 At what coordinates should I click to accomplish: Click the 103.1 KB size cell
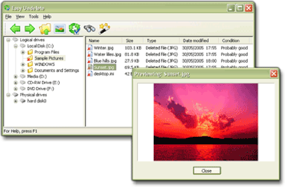click(x=133, y=48)
